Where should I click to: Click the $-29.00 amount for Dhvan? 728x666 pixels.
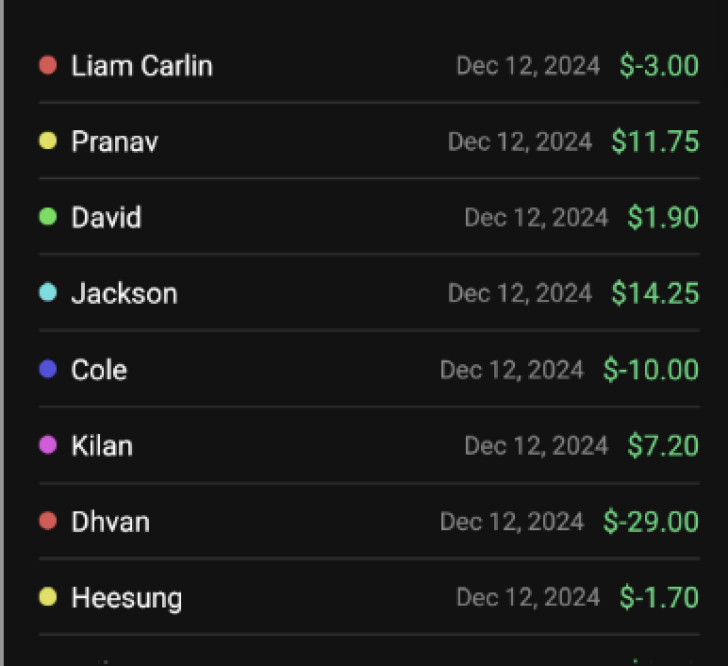[x=651, y=521]
